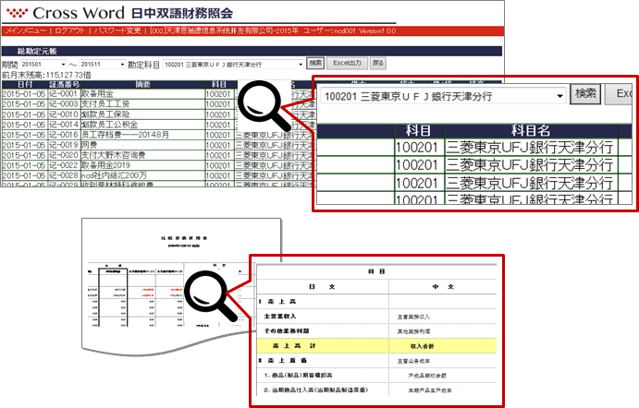Click the 科目名 header in the enlarged callout

click(x=531, y=131)
